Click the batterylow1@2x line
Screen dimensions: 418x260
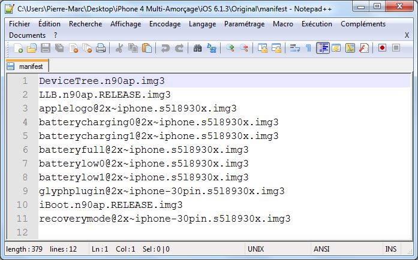144,177
